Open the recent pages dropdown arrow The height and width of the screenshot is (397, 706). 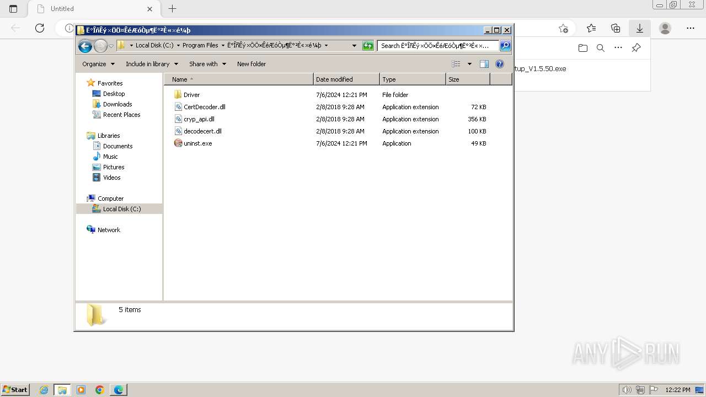[x=111, y=46]
